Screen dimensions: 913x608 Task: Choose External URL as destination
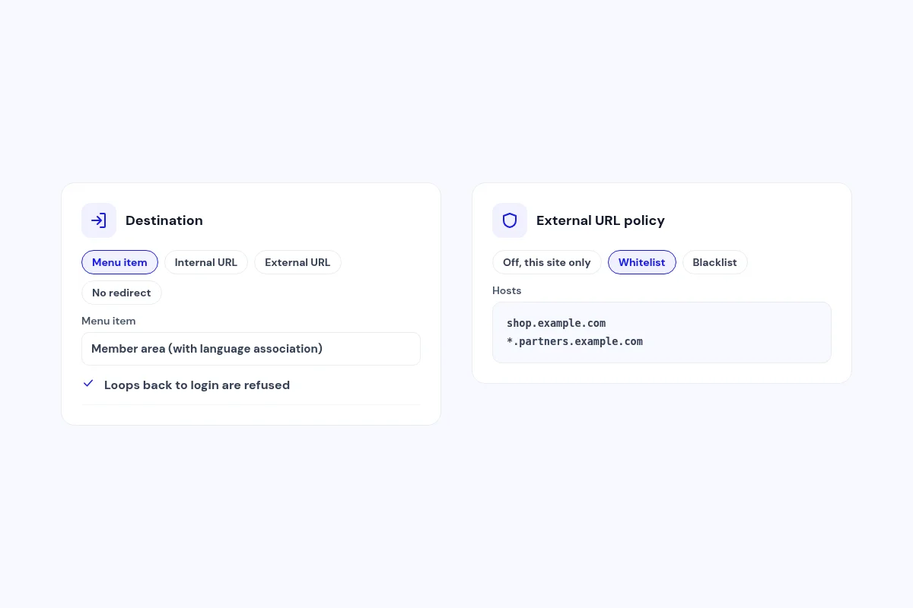297,262
